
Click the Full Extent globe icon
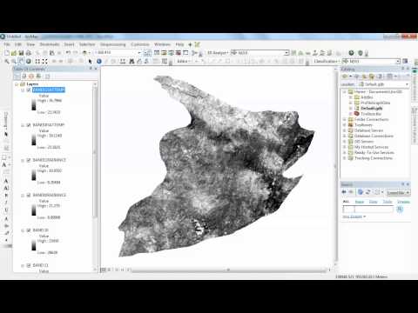pos(29,61)
